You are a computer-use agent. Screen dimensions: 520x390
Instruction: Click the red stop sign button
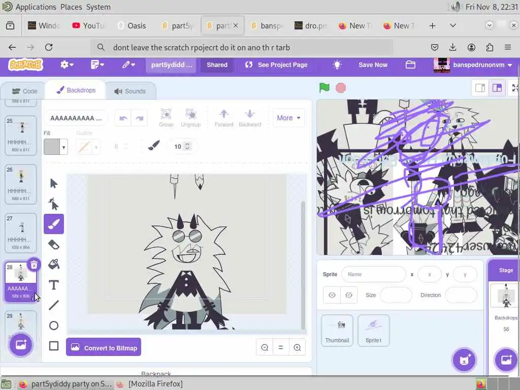pos(341,88)
